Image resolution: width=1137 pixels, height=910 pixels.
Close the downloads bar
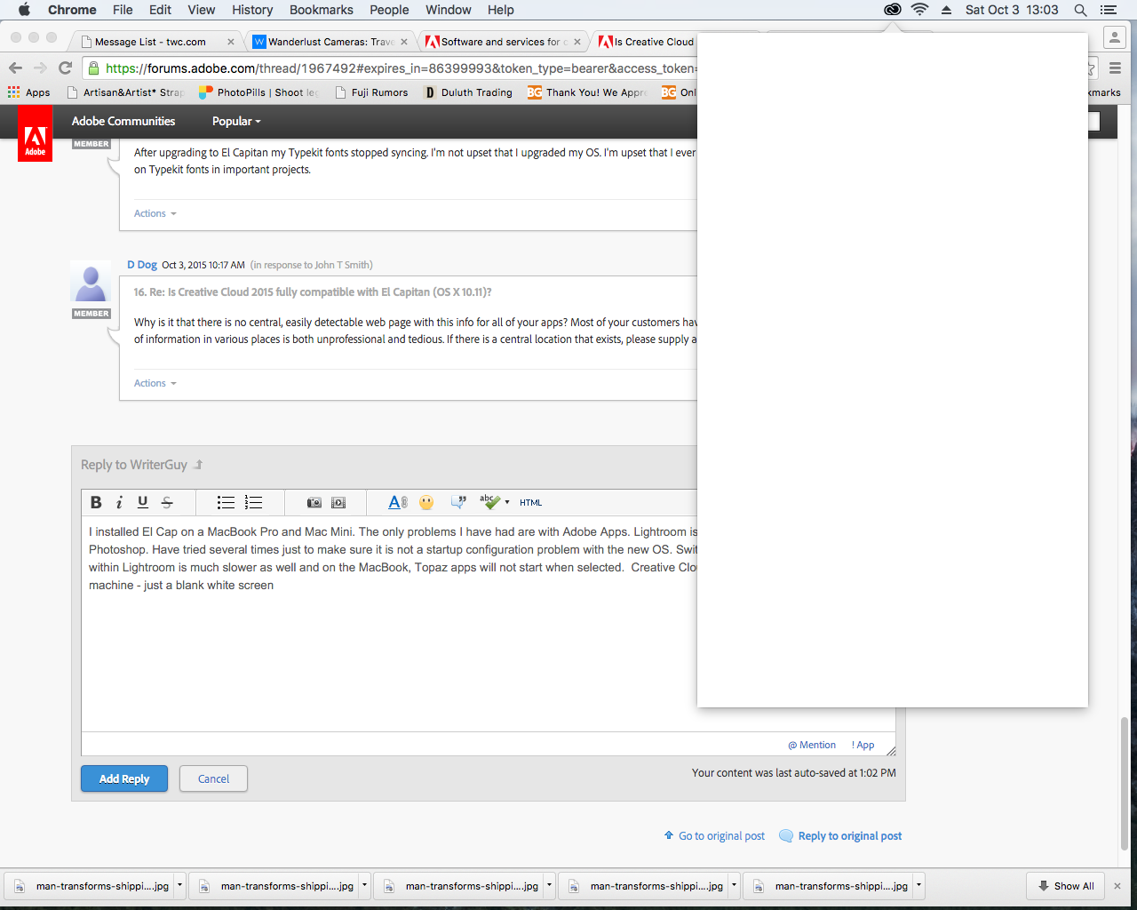pyautogui.click(x=1117, y=886)
